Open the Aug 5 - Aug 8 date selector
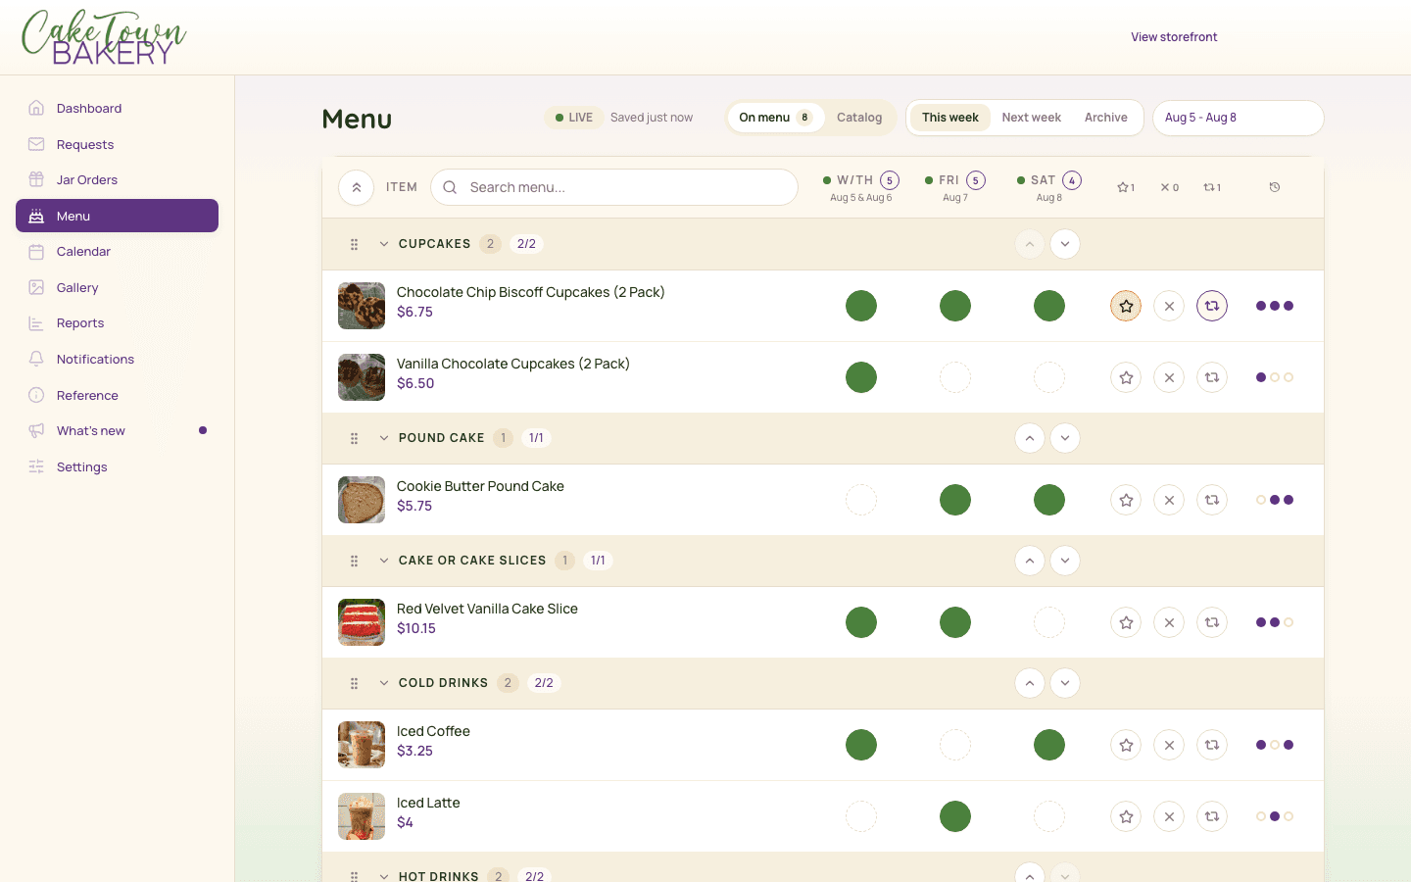This screenshot has height=882, width=1411. click(1239, 118)
